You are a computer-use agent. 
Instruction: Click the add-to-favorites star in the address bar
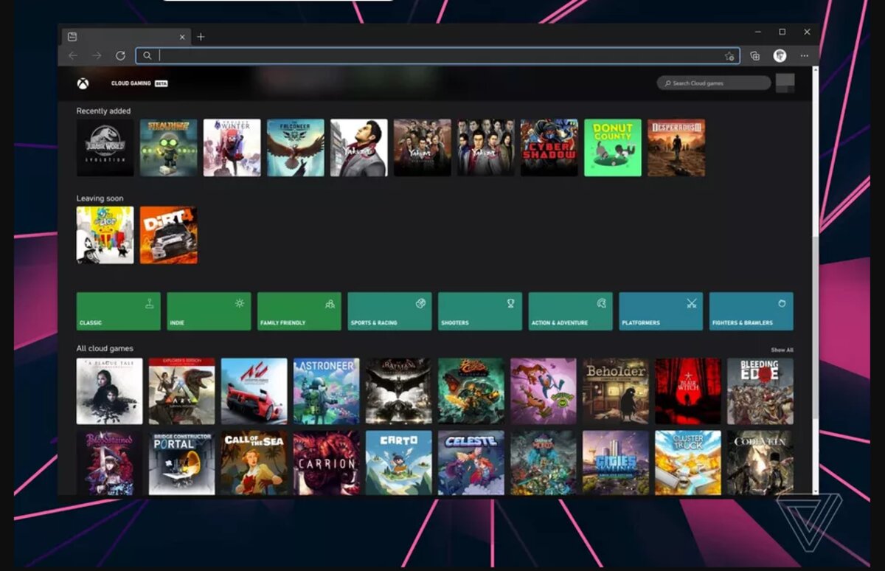729,56
